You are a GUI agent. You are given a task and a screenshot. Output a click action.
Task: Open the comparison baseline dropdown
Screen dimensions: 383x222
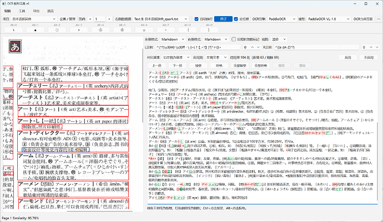177,58
